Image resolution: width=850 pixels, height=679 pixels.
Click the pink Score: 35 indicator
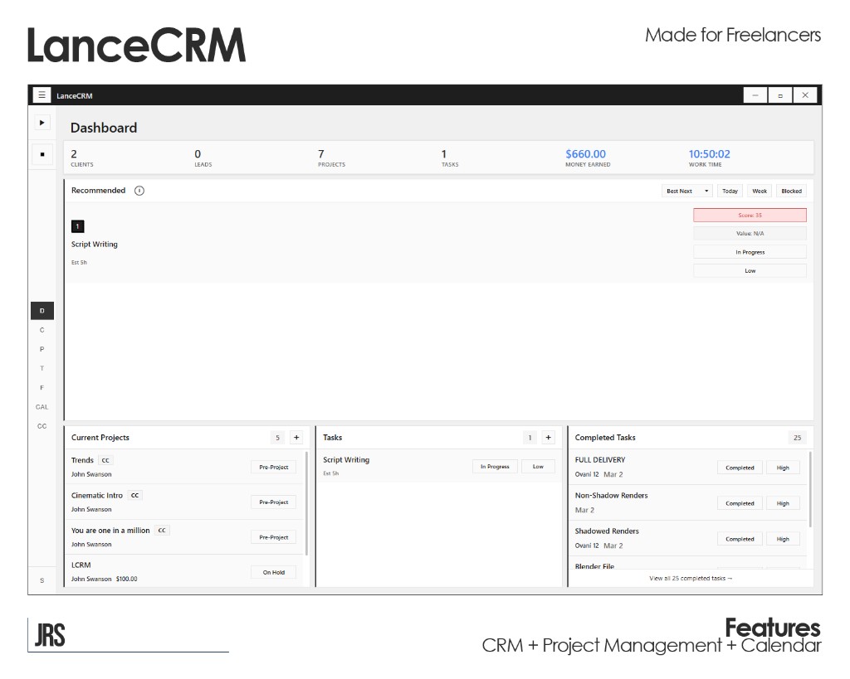pyautogui.click(x=750, y=215)
